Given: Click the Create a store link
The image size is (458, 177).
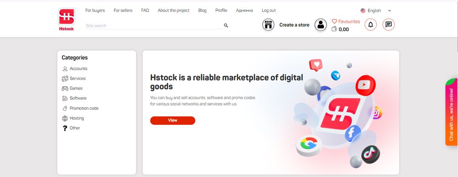Looking at the screenshot, I should click(x=294, y=25).
